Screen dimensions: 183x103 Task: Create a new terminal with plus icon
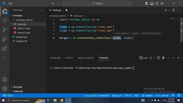click(x=151, y=58)
